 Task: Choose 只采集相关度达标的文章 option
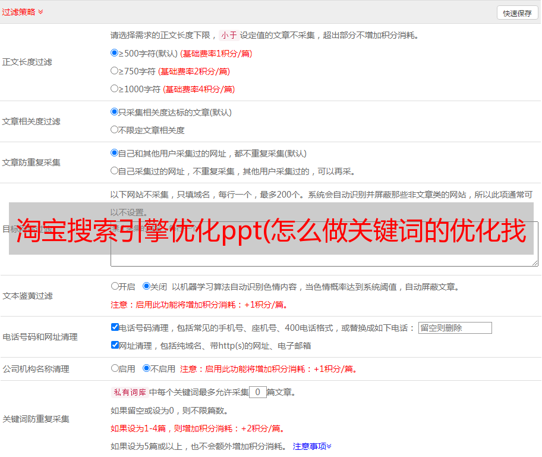(x=115, y=112)
